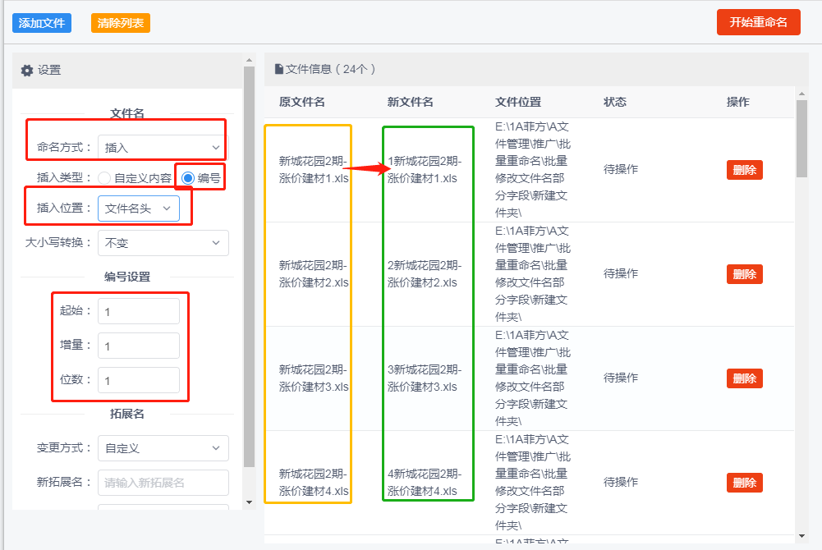Image resolution: width=822 pixels, height=550 pixels.
Task: Open the 大小写转换 dropdown
Action: click(163, 243)
